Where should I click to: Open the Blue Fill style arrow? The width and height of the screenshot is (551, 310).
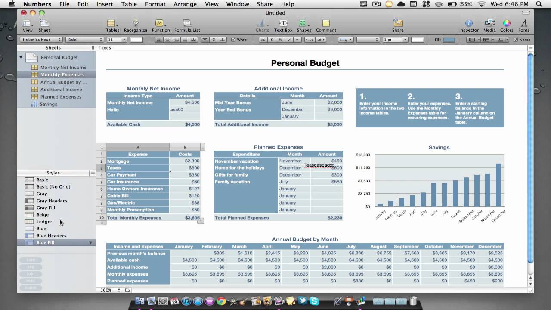click(90, 243)
